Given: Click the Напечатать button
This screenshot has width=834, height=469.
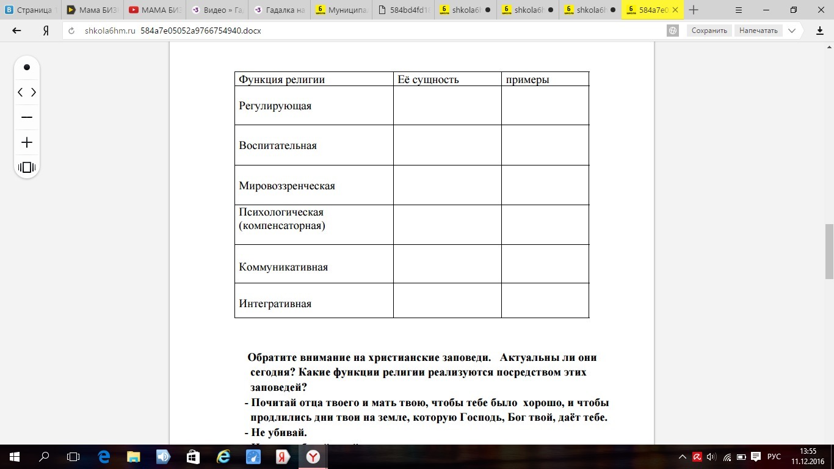Looking at the screenshot, I should (x=758, y=31).
